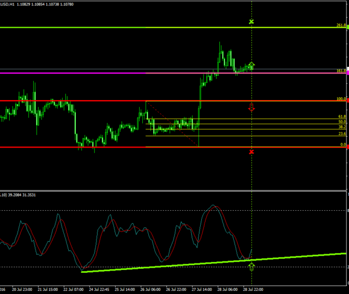Click the green price tag at the 261.8 line's right end
The height and width of the screenshot is (294, 349).
[347, 27]
